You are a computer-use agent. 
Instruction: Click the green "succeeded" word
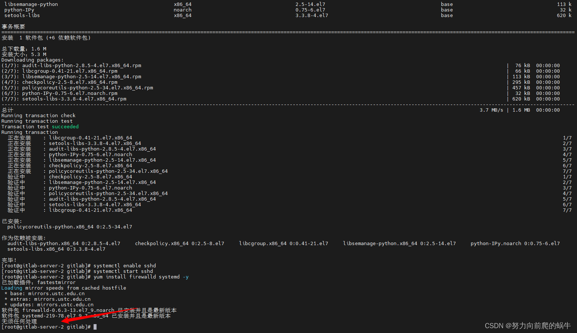point(65,127)
